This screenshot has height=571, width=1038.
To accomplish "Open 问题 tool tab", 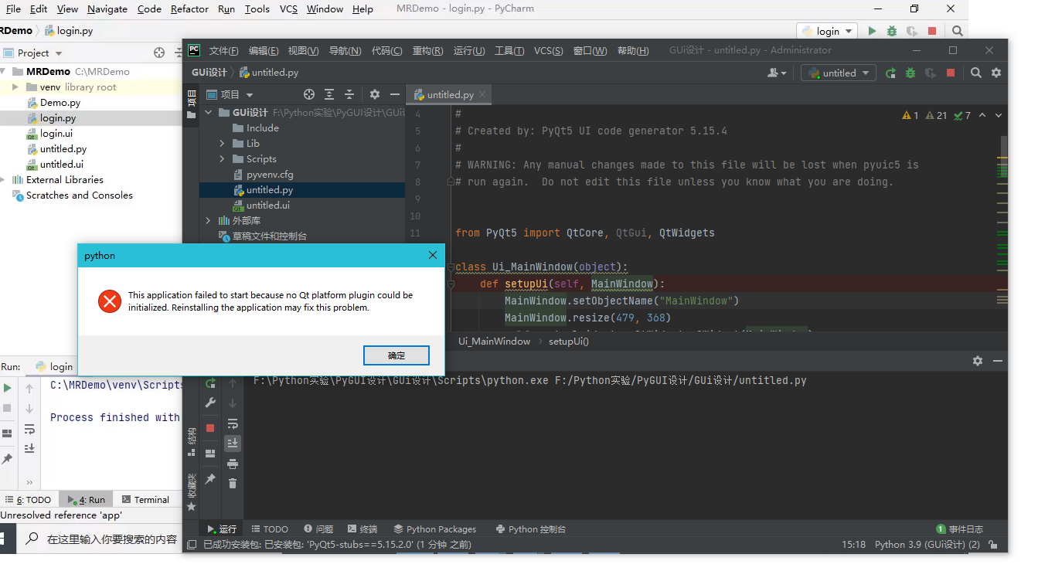I will 318,529.
